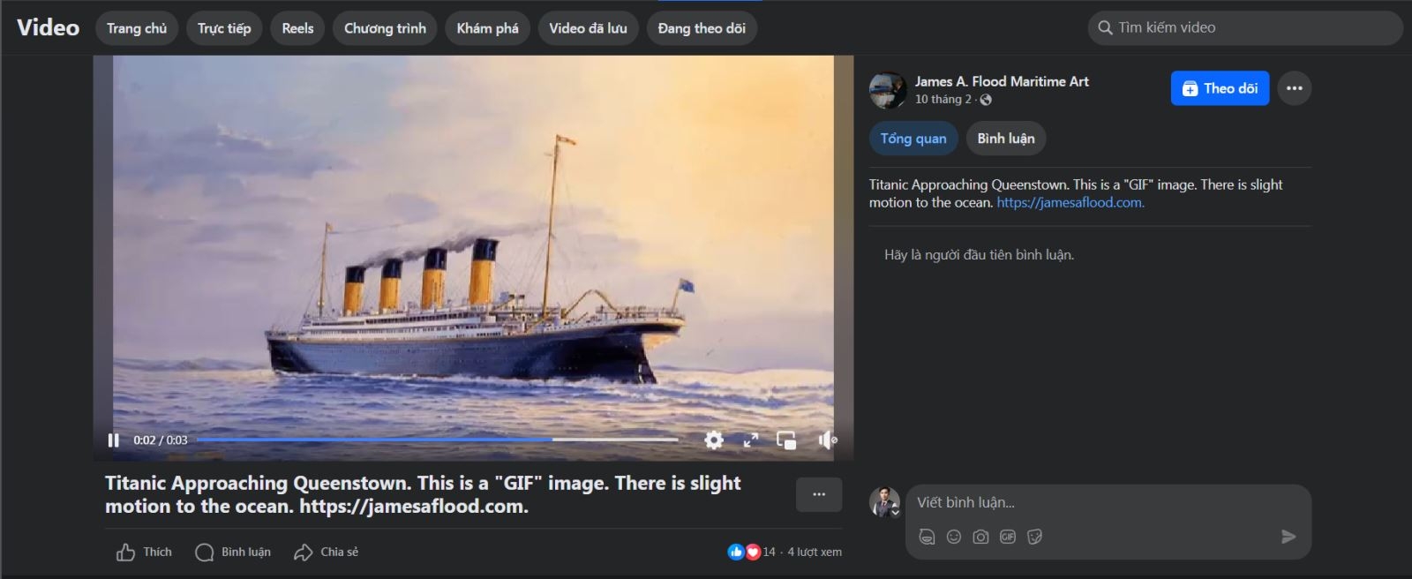Click the search magnifier icon
The height and width of the screenshot is (579, 1412).
(1105, 28)
